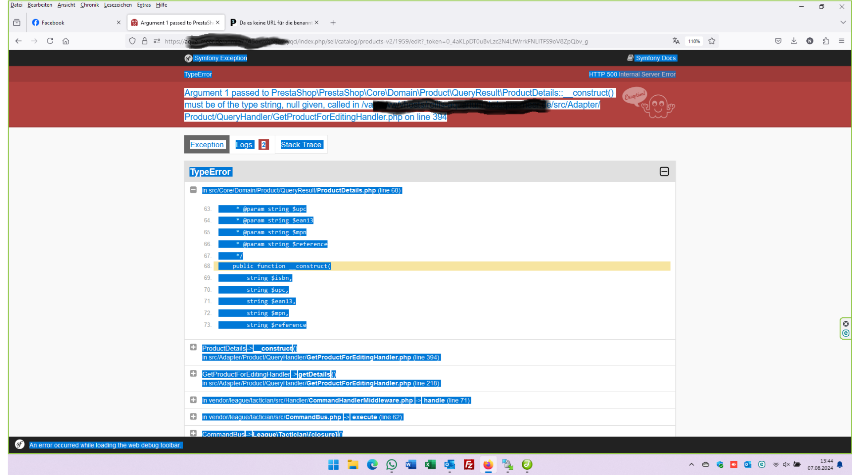Open Microsoft Word from the taskbar
Image resolution: width=852 pixels, height=475 pixels.
click(x=411, y=464)
